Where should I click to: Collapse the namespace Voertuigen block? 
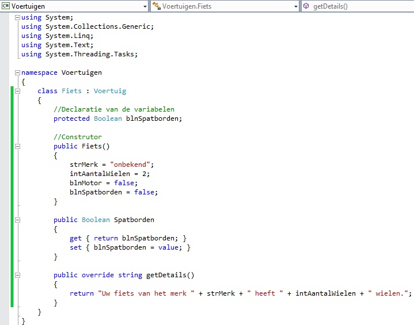click(x=17, y=72)
